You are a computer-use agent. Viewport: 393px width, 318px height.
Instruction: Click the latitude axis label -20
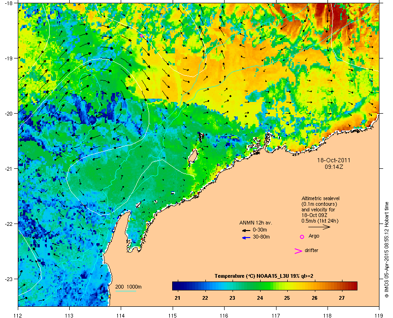click(9, 114)
